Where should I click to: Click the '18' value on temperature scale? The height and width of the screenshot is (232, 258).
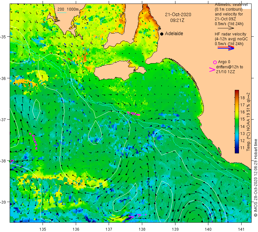point(243,98)
